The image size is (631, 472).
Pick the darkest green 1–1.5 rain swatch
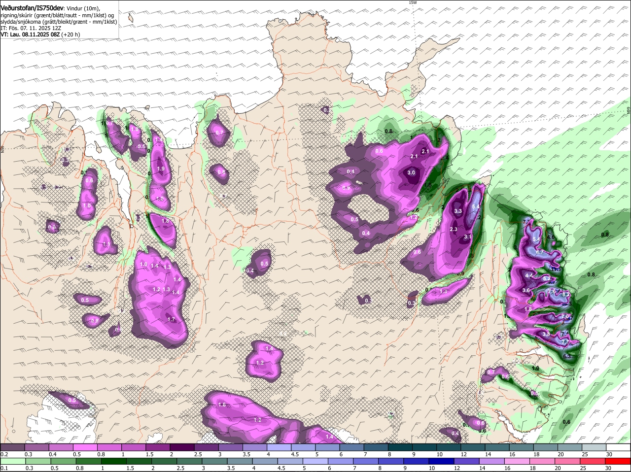click(x=113, y=461)
